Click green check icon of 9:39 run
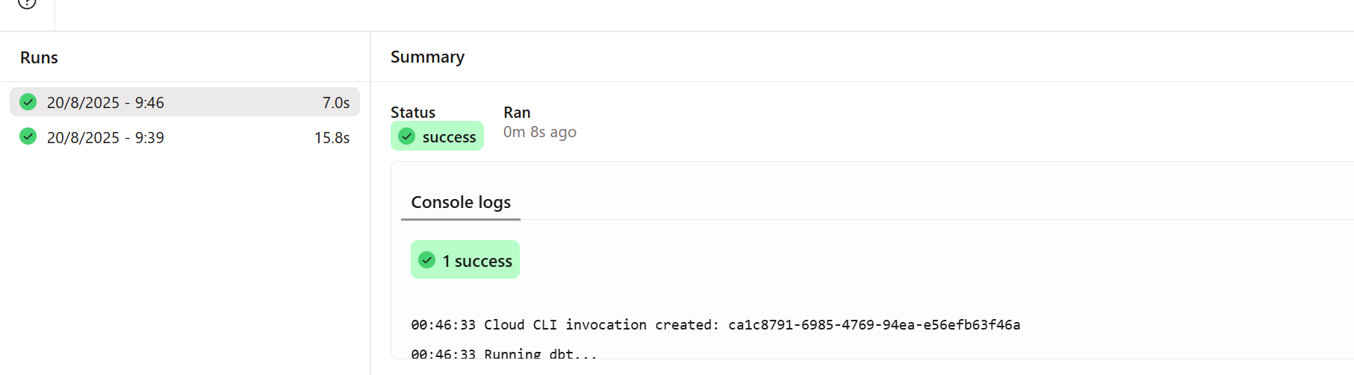Image resolution: width=1354 pixels, height=375 pixels. point(28,136)
